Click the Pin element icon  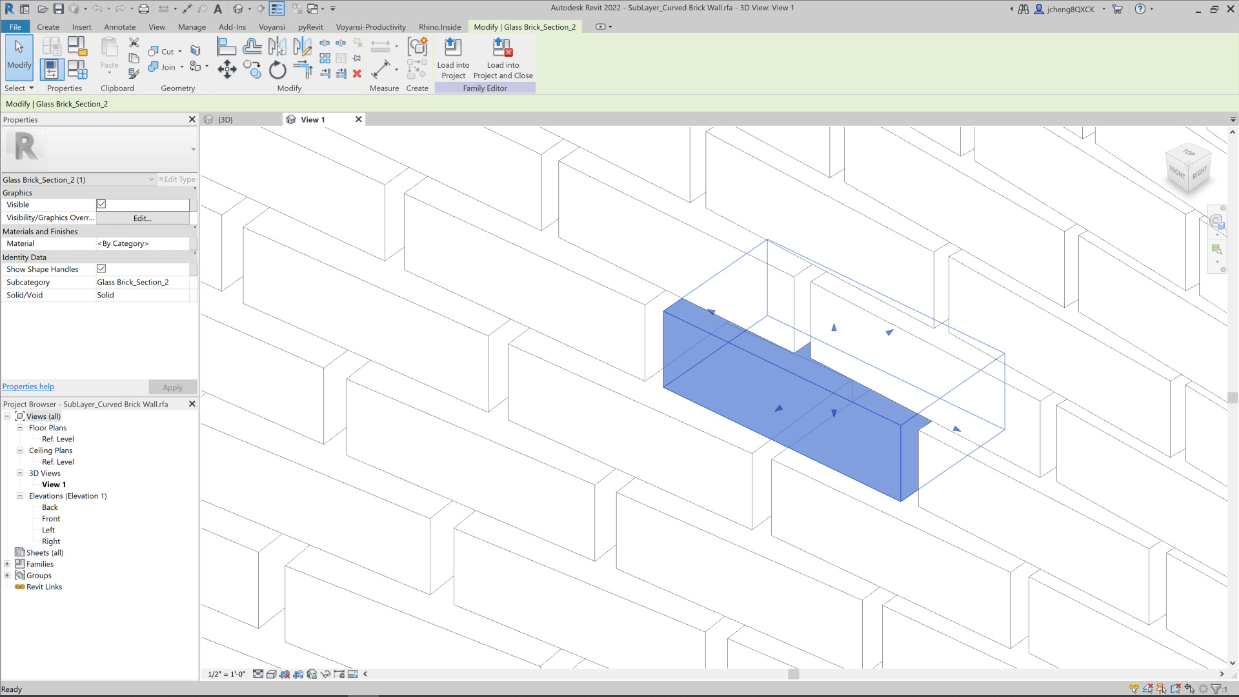[x=357, y=59]
